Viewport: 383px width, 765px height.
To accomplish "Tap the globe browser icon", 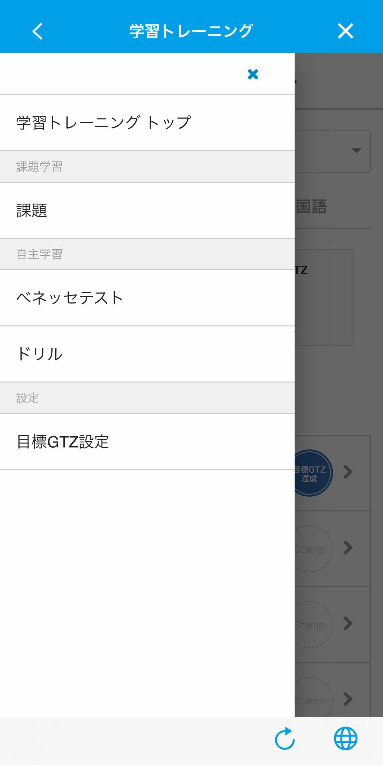I will (345, 738).
